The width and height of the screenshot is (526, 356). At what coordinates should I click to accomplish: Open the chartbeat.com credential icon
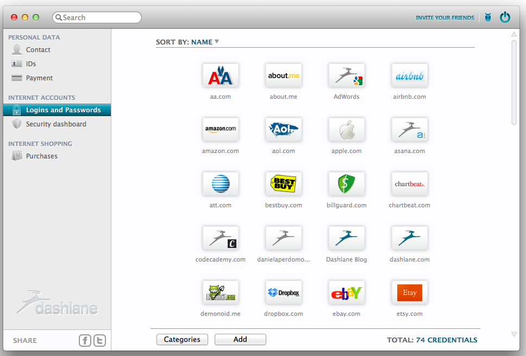(x=410, y=184)
